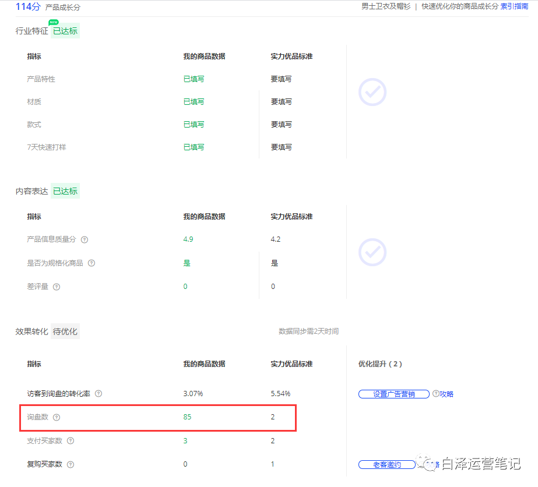The height and width of the screenshot is (487, 538).
Task: Click 已填写 link for 产品特性
Action: (x=194, y=79)
